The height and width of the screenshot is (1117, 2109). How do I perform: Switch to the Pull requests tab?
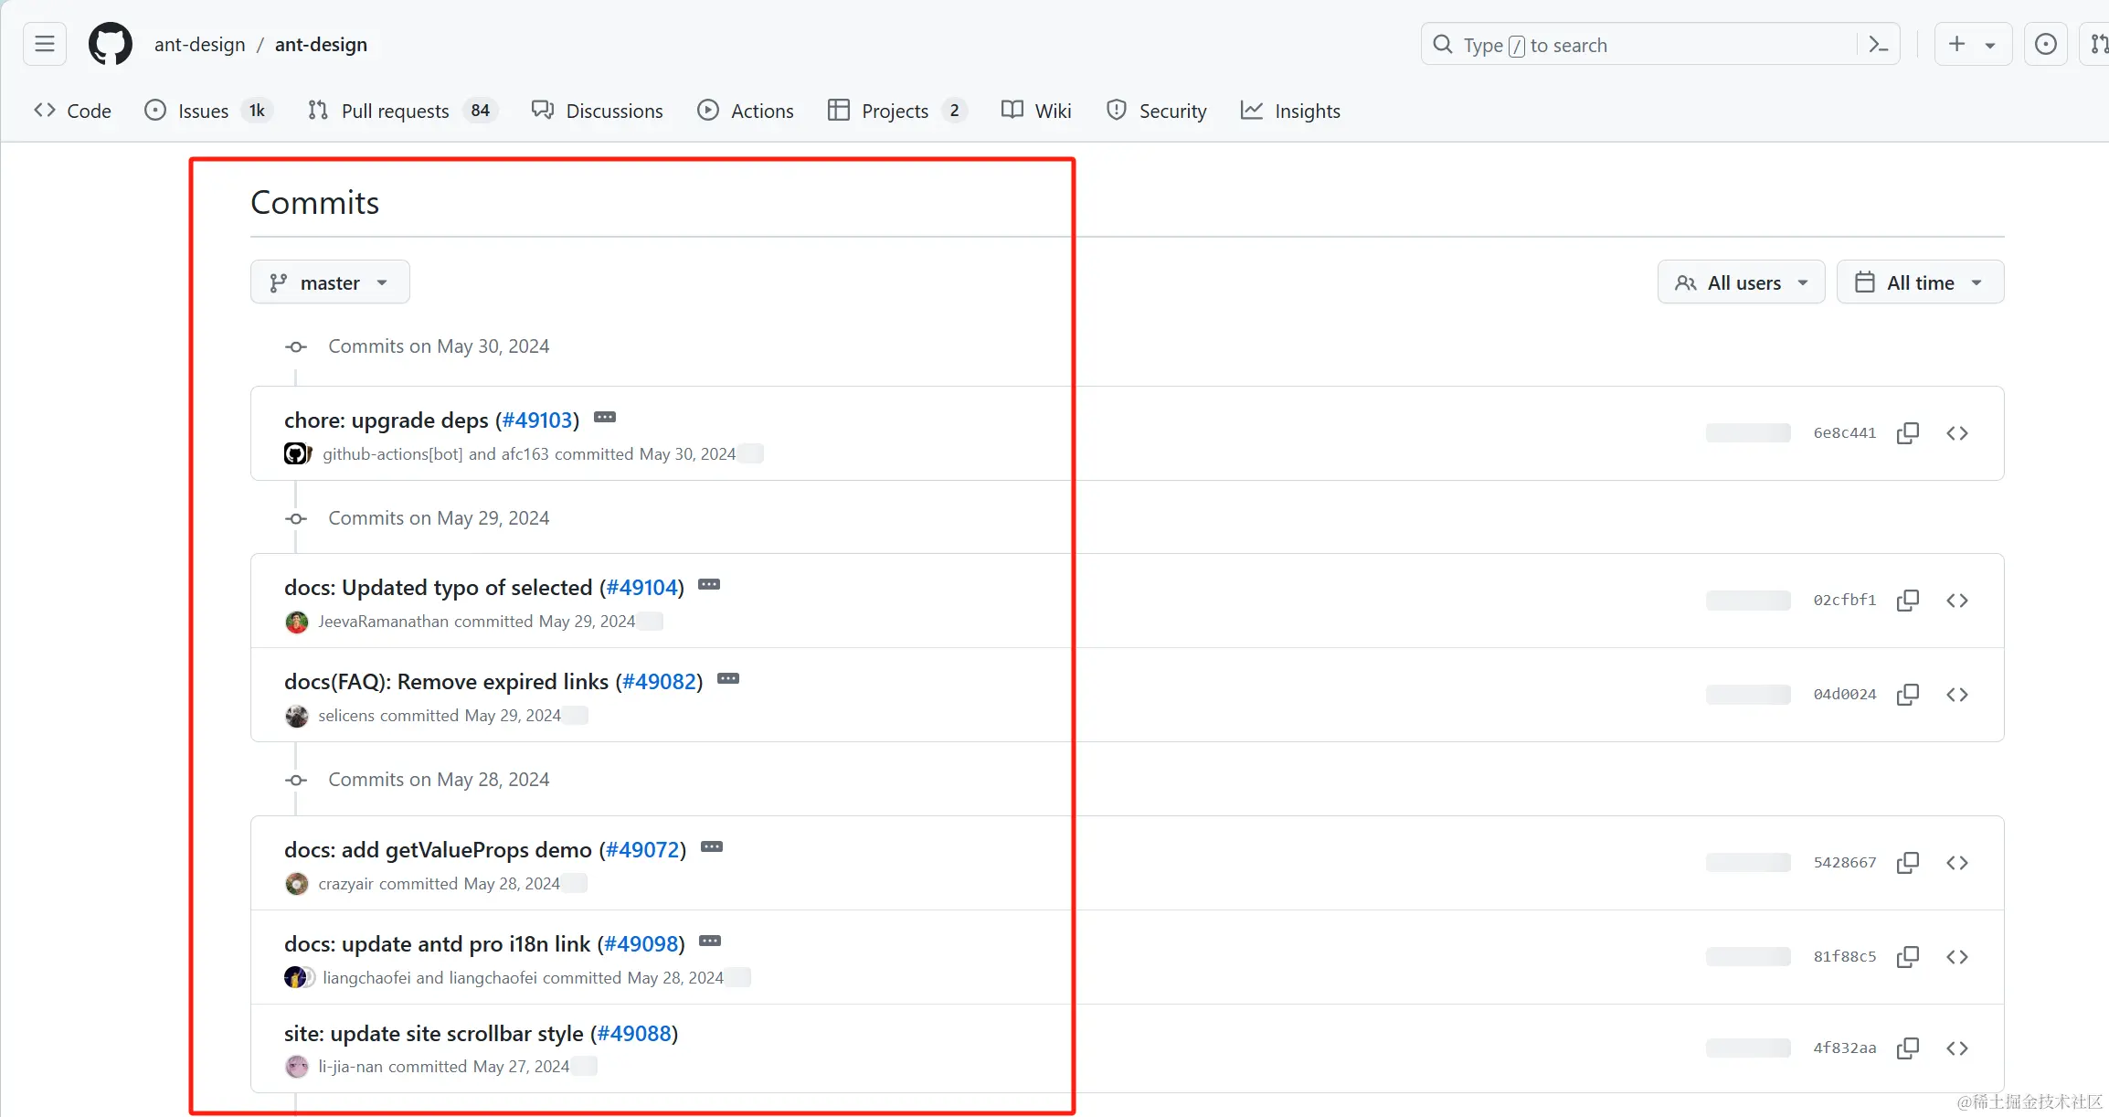click(395, 111)
